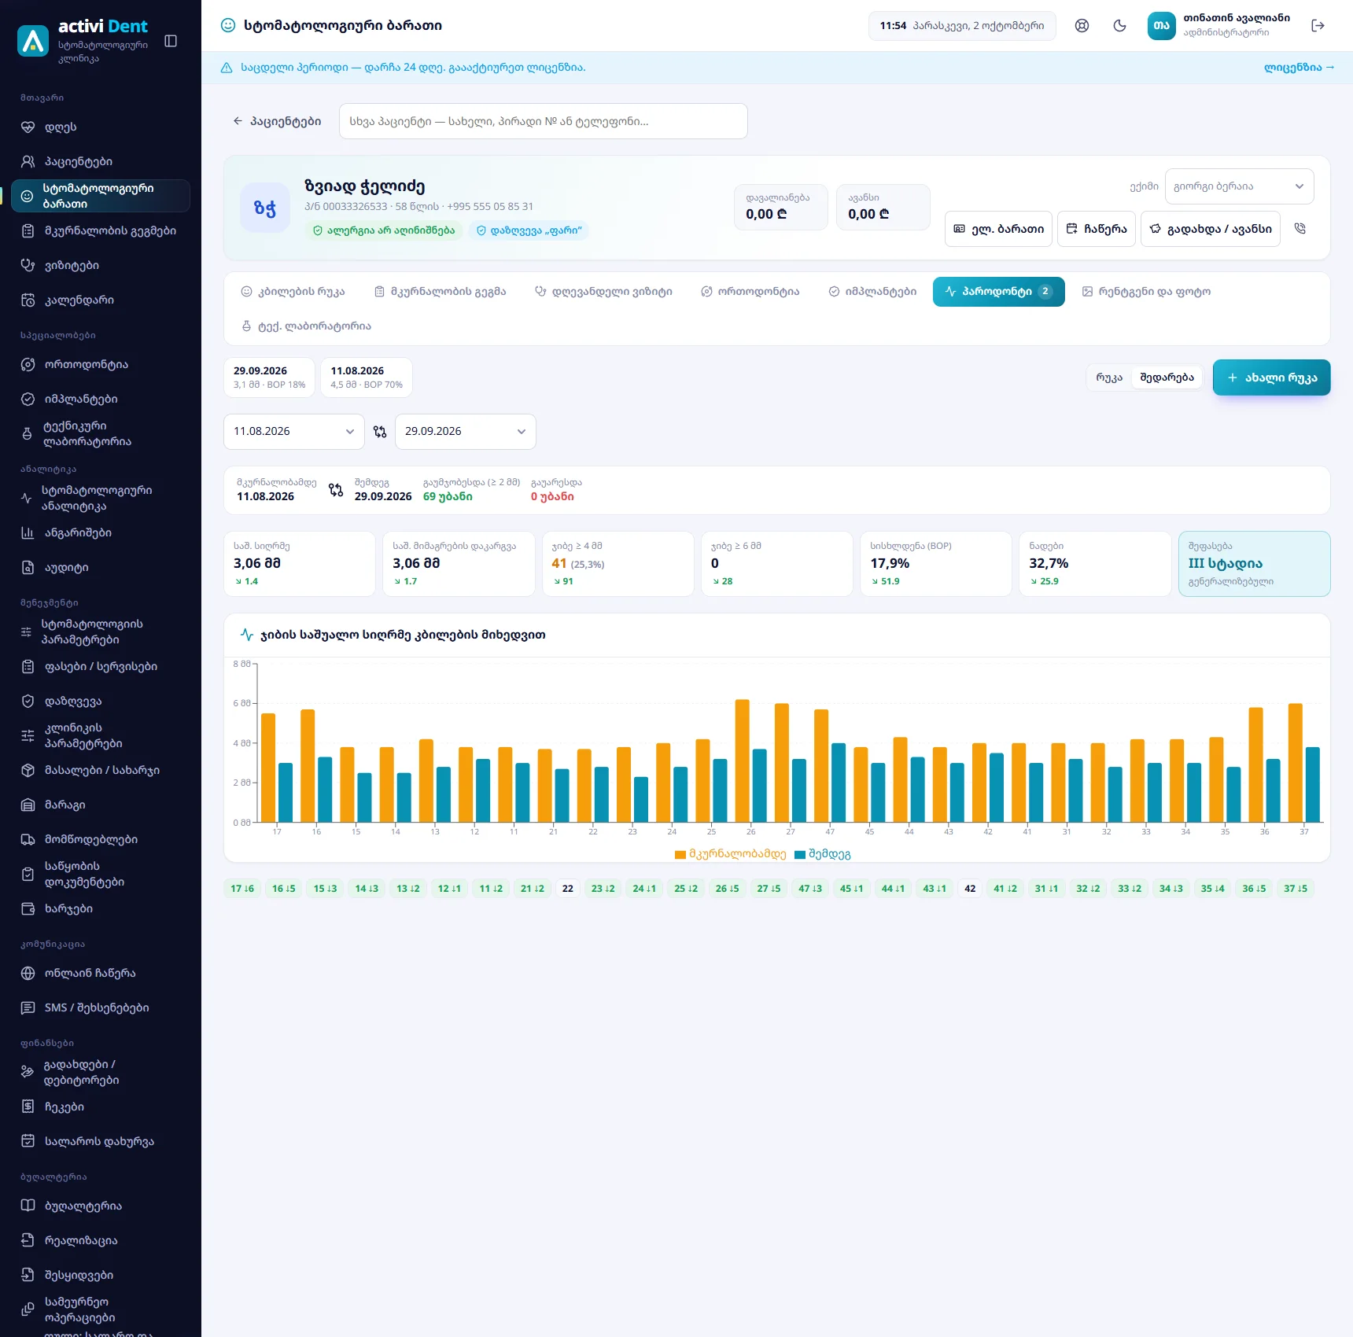Open the ტექ. ლაბორატორია tab
This screenshot has width=1353, height=1337.
point(306,326)
